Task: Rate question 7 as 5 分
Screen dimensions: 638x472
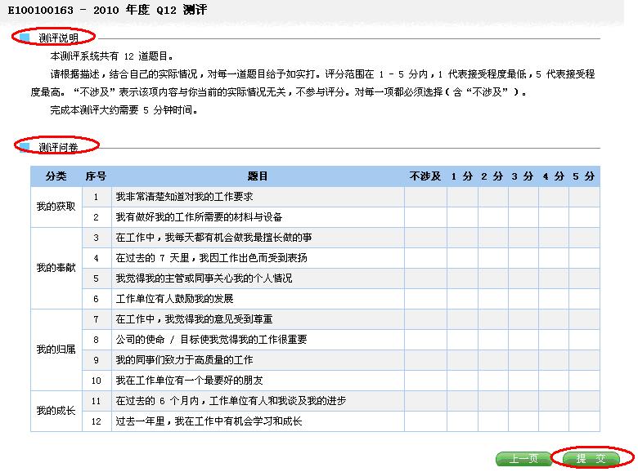Action: click(584, 319)
